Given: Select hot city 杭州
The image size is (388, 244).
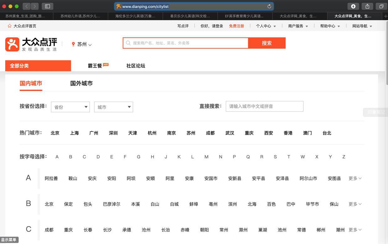Looking at the screenshot, I should tap(152, 133).
